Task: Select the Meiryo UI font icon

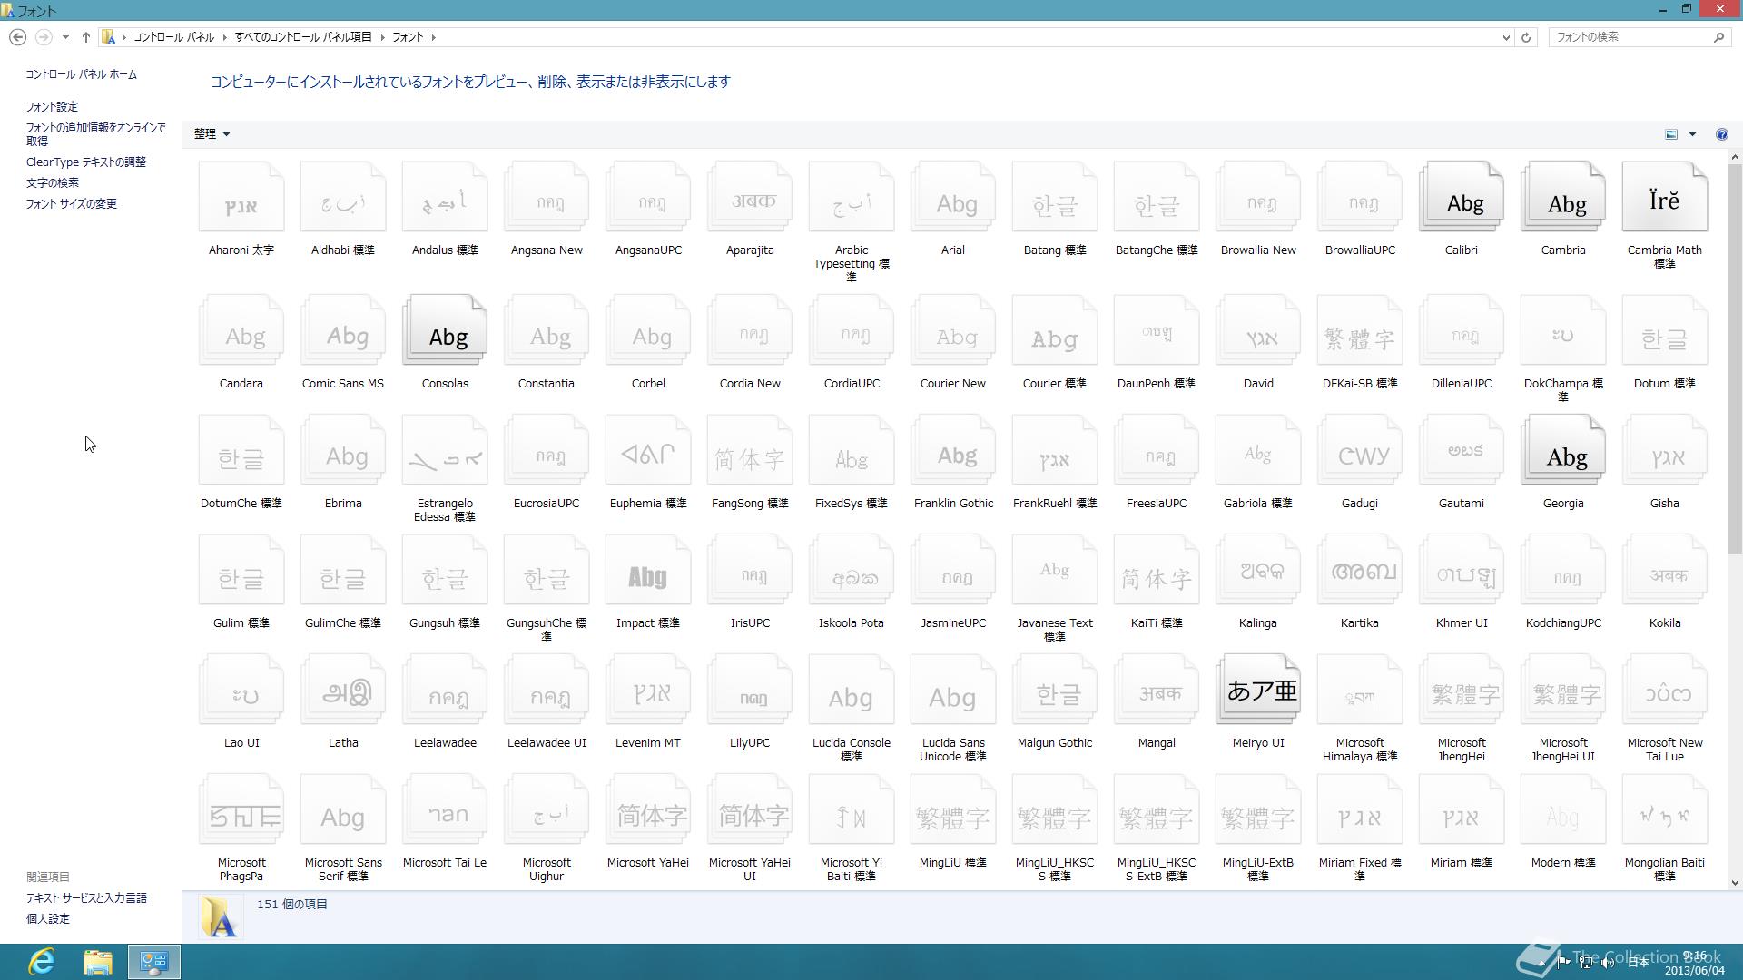Action: [1258, 691]
